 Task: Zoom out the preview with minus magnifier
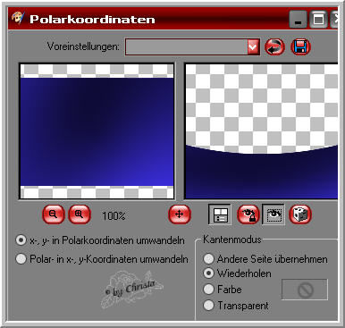[54, 214]
